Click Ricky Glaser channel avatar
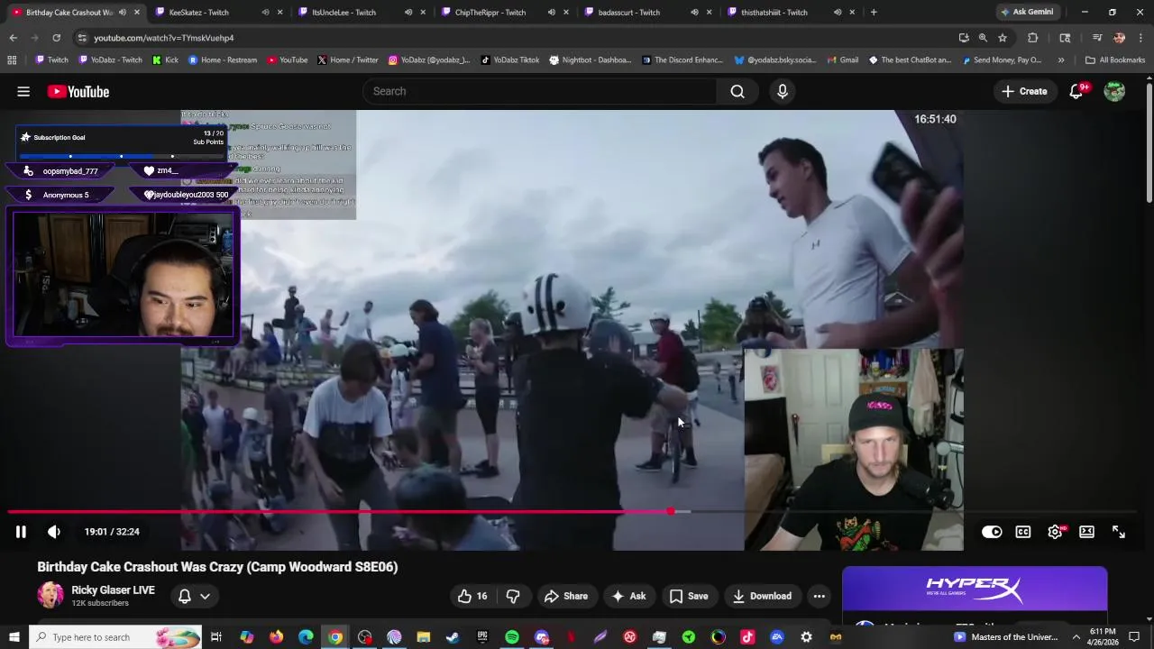This screenshot has height=649, width=1154. (x=50, y=595)
